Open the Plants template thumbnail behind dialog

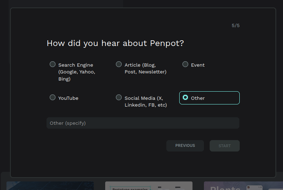click(x=244, y=186)
